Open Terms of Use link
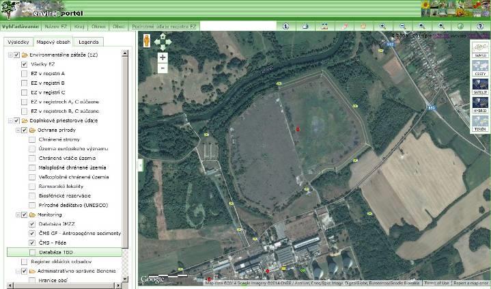 [x=436, y=283]
